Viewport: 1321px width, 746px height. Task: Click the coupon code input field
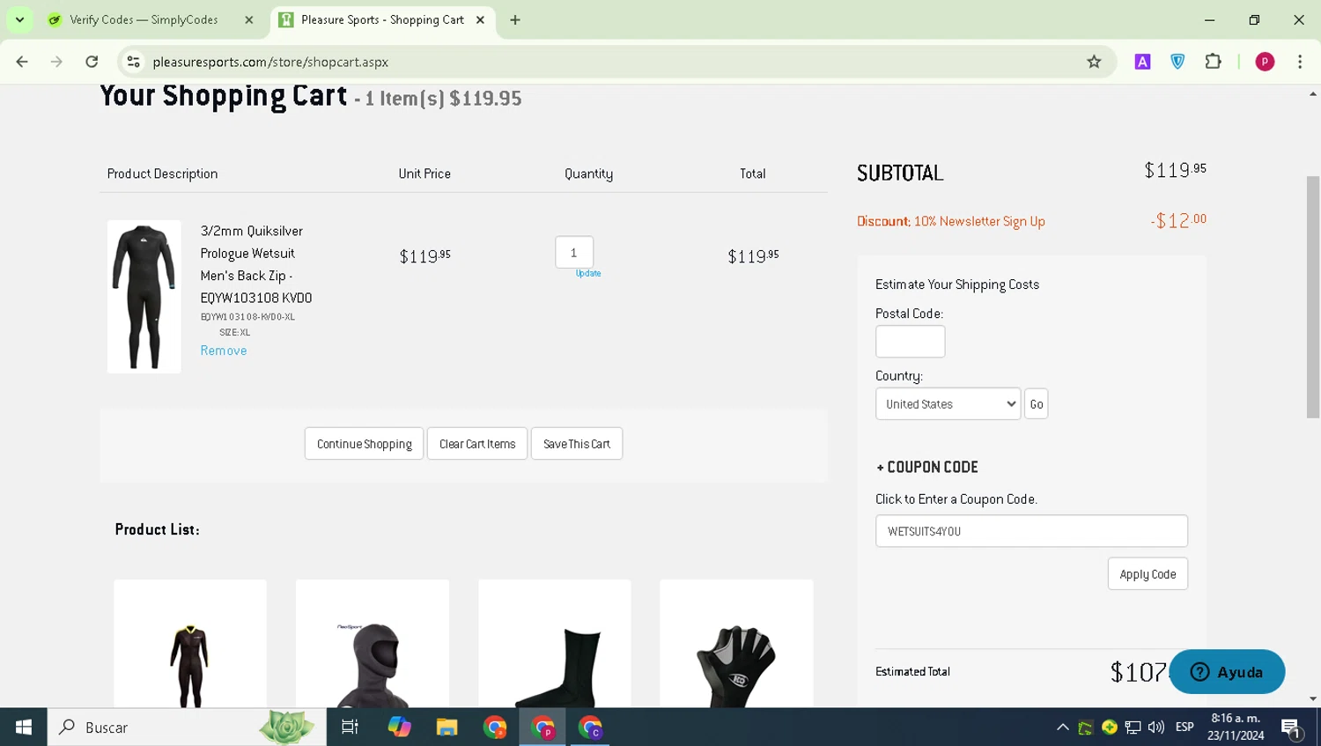pos(1031,531)
